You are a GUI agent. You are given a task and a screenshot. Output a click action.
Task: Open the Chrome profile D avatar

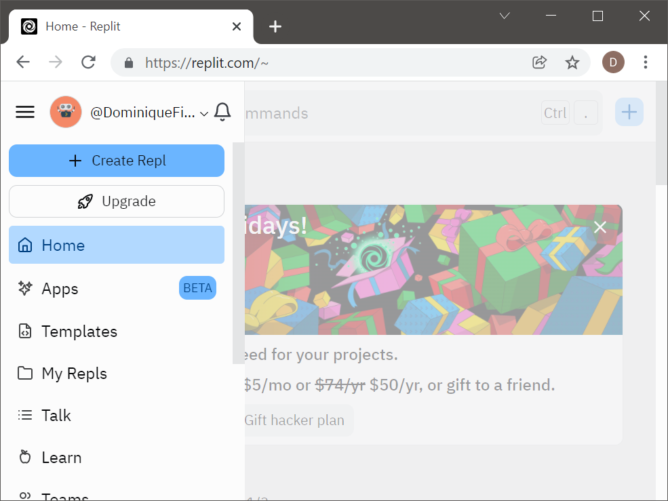pos(613,62)
